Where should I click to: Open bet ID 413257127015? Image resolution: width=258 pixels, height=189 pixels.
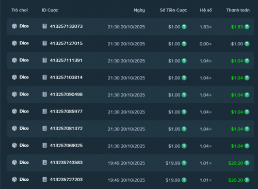click(x=66, y=43)
